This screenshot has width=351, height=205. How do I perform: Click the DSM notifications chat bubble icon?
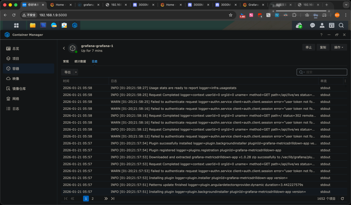pos(312,25)
